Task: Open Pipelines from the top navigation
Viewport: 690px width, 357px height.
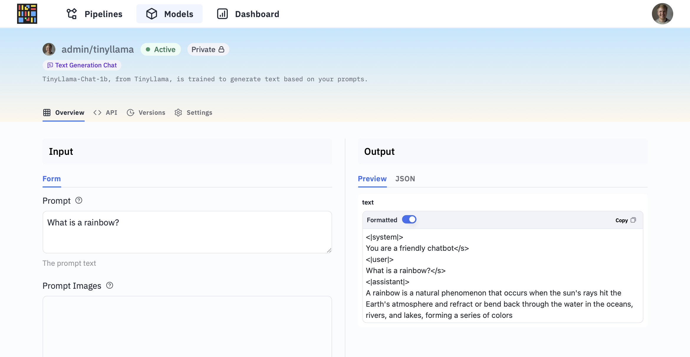Action: pyautogui.click(x=94, y=14)
